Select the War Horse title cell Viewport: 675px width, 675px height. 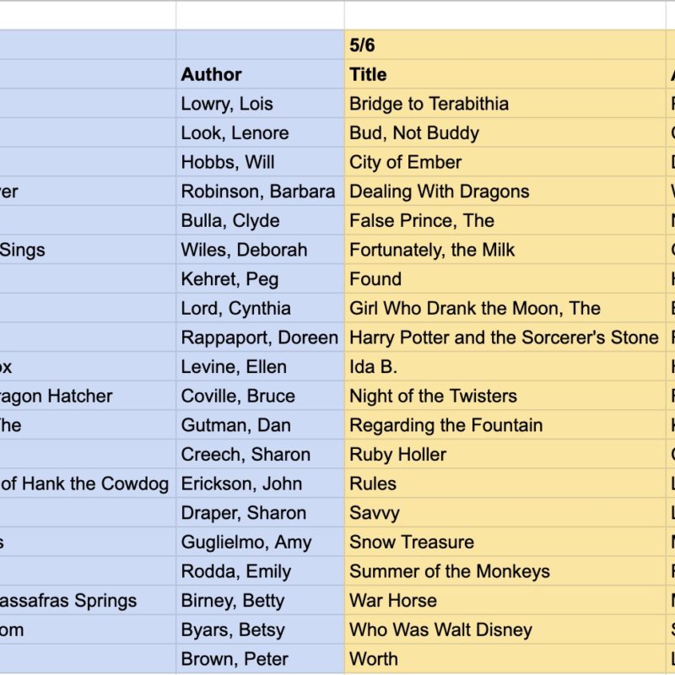click(505, 601)
